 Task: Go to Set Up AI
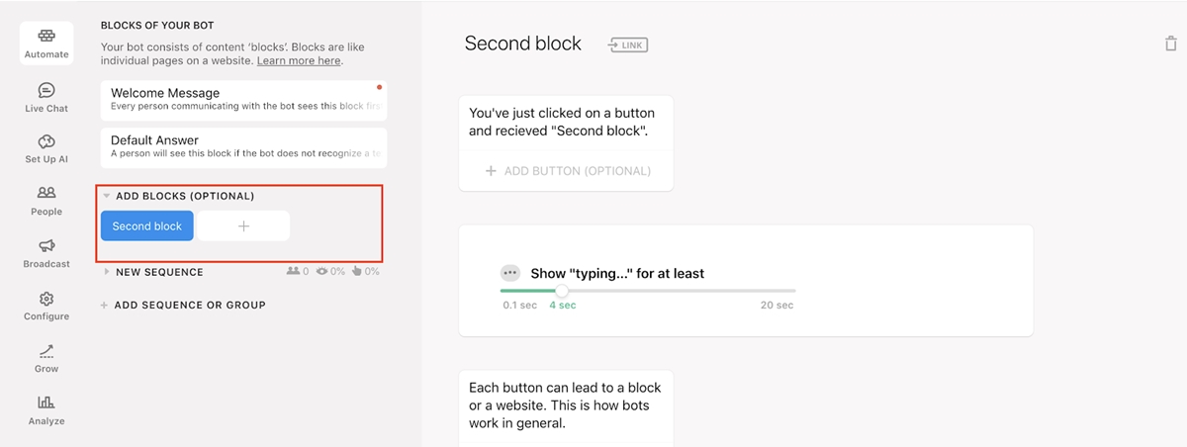click(x=46, y=149)
